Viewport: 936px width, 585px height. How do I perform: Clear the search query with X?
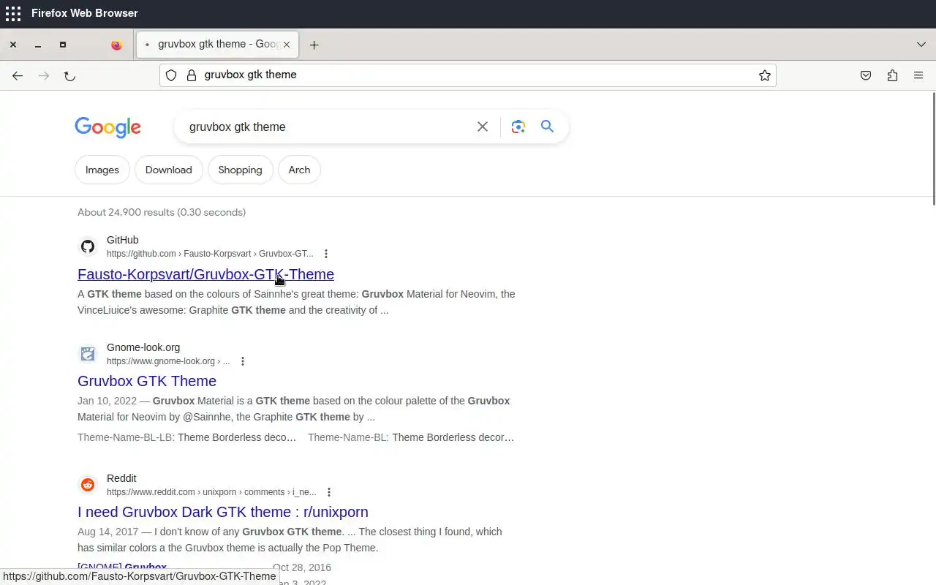click(483, 127)
